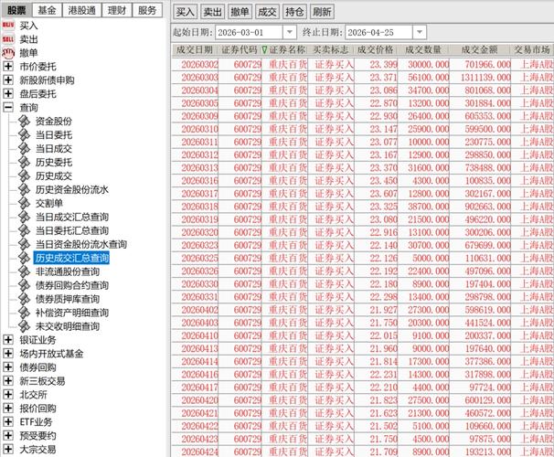
Task: Switch to the 股票 tab
Action: pos(16,10)
